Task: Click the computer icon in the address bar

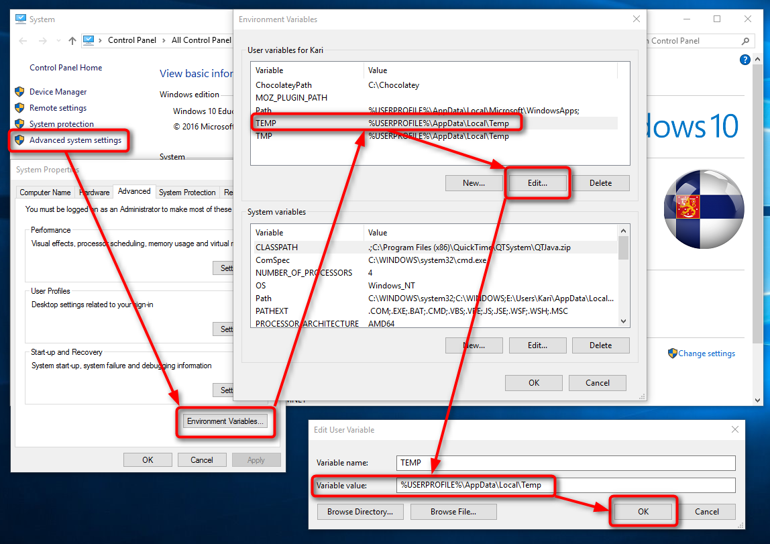Action: pos(89,40)
